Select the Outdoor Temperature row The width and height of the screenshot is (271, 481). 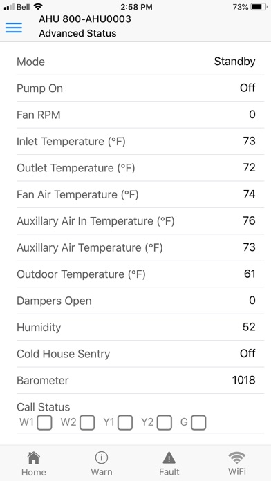click(140, 274)
